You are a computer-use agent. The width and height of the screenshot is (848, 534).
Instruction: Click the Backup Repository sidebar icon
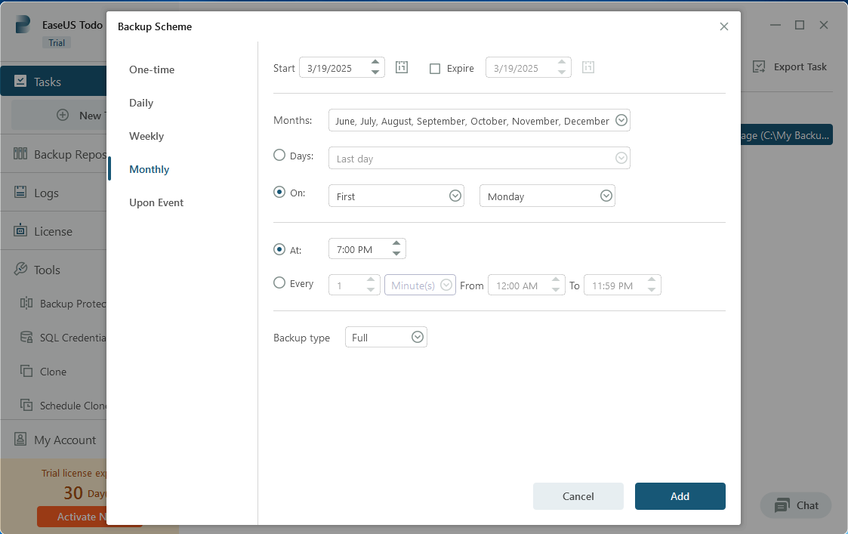20,153
